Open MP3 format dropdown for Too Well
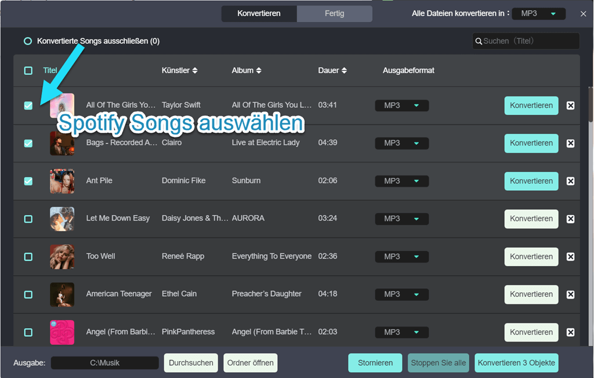The width and height of the screenshot is (594, 378). coord(401,256)
